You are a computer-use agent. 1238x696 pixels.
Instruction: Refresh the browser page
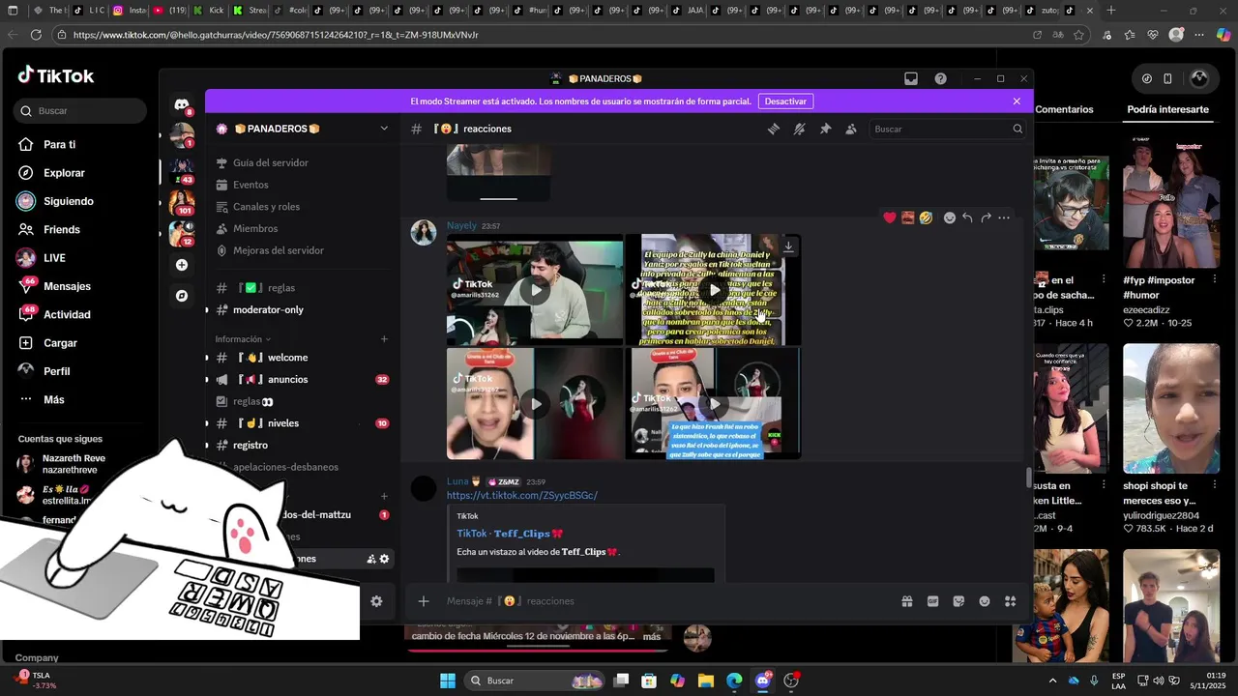(x=36, y=35)
